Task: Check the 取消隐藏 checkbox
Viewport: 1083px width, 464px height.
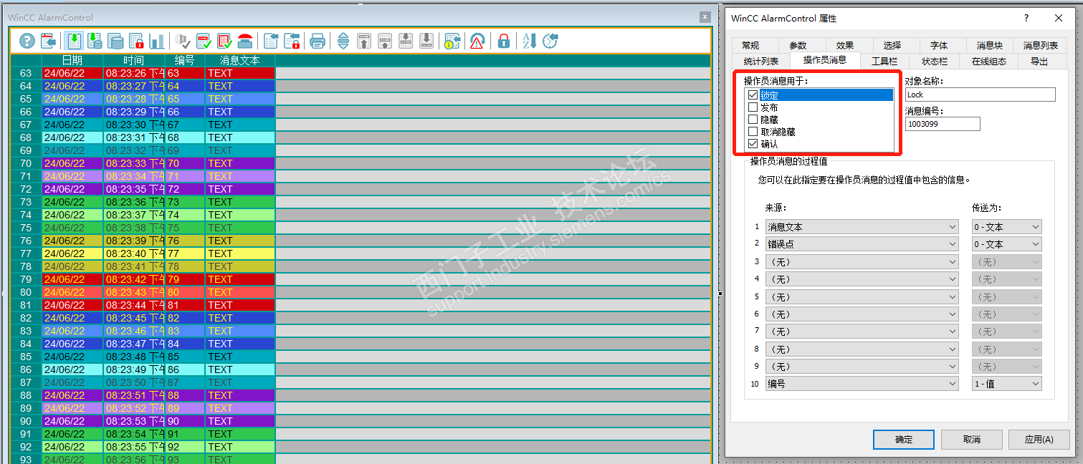Action: coord(753,132)
